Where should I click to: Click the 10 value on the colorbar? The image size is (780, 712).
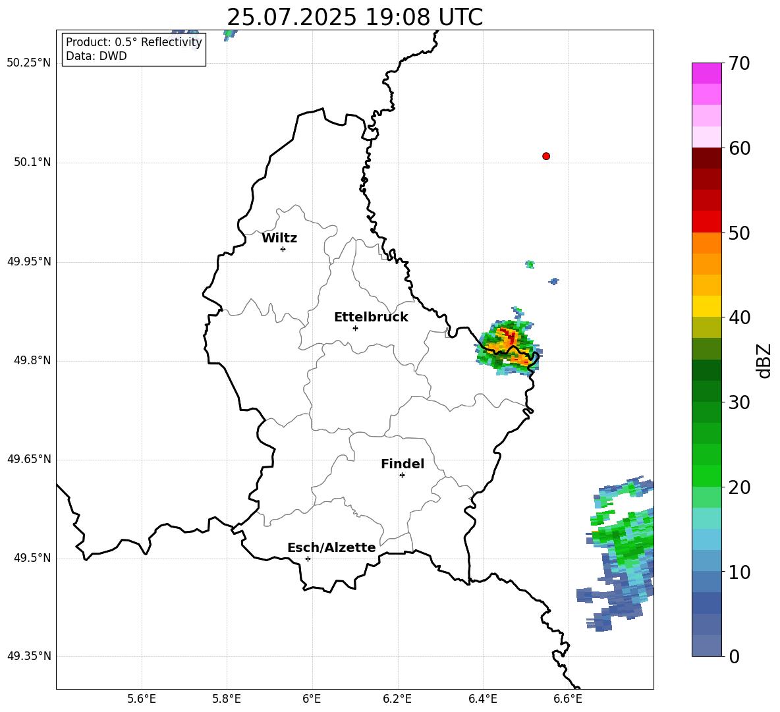coord(739,572)
